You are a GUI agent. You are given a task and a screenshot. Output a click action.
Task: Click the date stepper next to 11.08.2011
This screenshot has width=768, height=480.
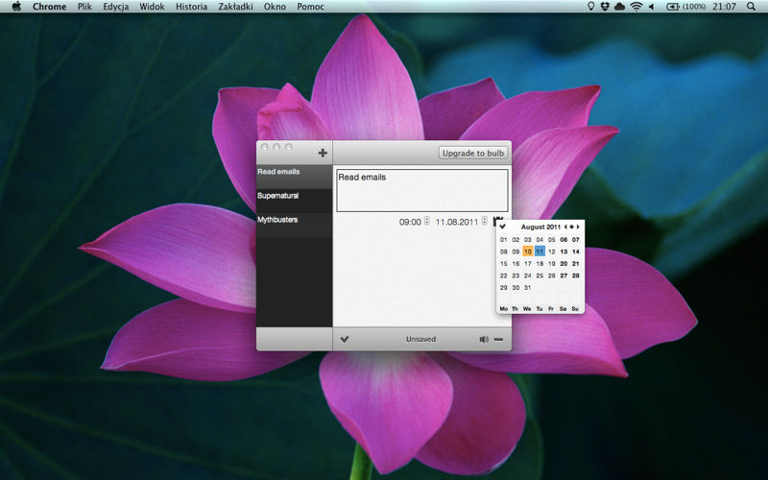485,222
